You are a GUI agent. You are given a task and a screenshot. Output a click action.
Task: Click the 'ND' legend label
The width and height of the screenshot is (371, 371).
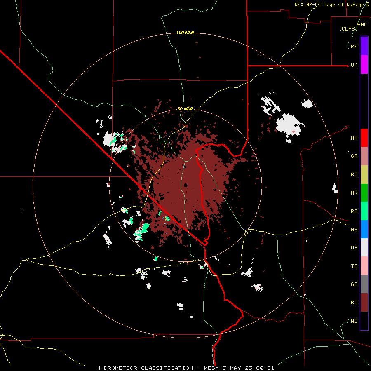pos(354,321)
